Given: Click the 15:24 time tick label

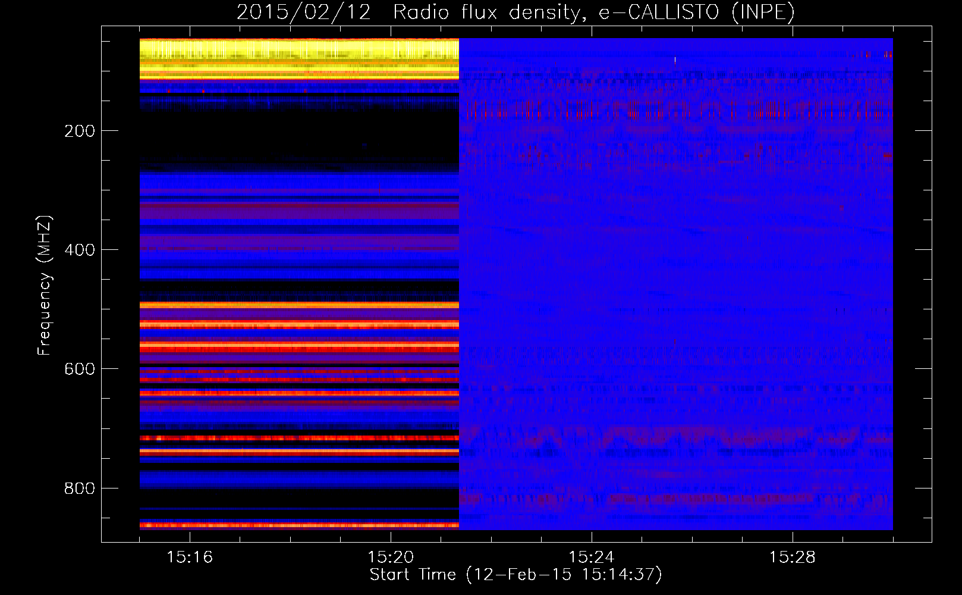Looking at the screenshot, I should tap(592, 558).
